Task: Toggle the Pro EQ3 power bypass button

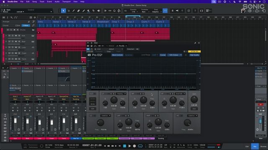Action: pyautogui.click(x=88, y=49)
